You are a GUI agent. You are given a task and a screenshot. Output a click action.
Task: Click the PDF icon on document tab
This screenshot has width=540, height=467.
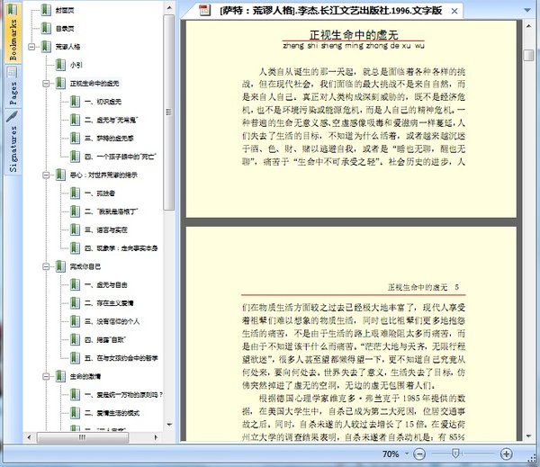[203, 11]
